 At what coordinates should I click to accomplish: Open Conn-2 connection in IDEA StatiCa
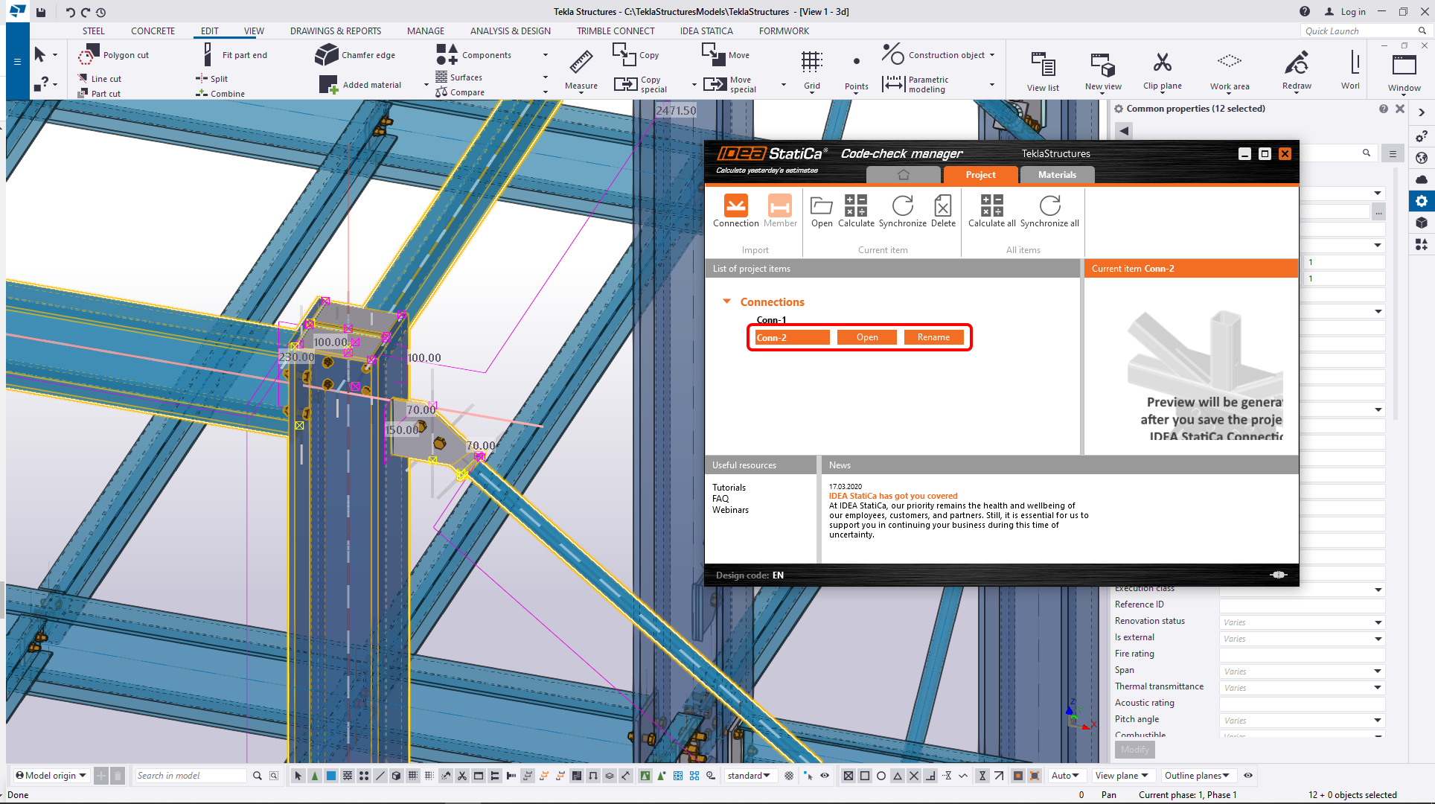point(866,337)
